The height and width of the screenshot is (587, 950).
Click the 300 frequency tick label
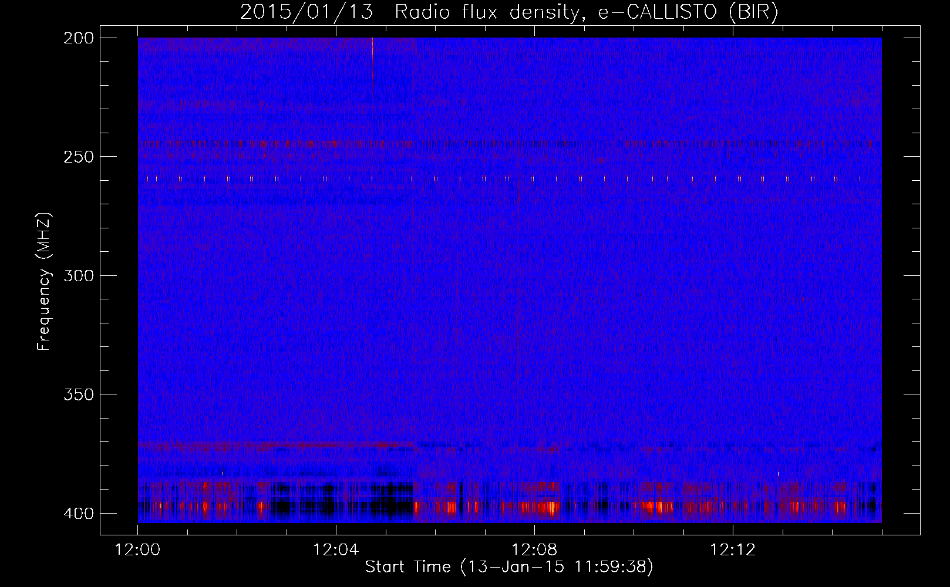coord(79,275)
